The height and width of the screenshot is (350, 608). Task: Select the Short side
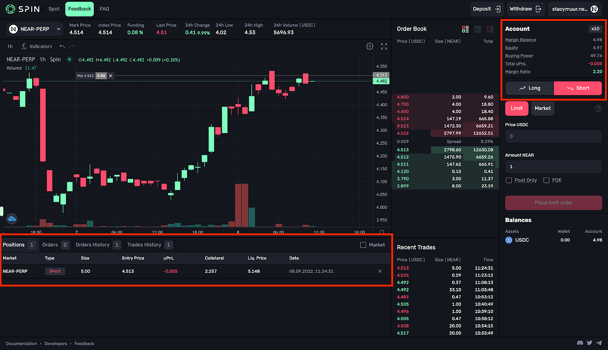(578, 88)
